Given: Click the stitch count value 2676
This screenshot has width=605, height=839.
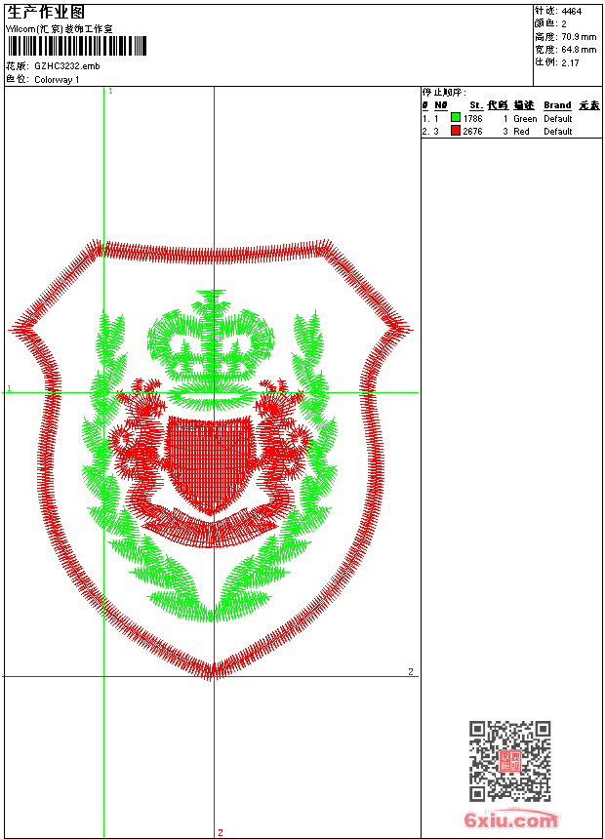Looking at the screenshot, I should click(x=472, y=132).
